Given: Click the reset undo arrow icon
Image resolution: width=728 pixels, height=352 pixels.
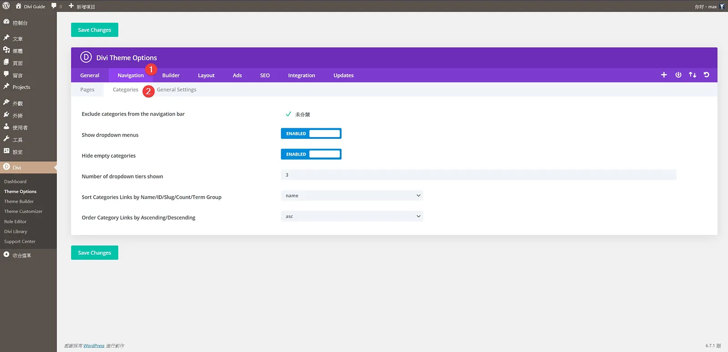Looking at the screenshot, I should [707, 75].
